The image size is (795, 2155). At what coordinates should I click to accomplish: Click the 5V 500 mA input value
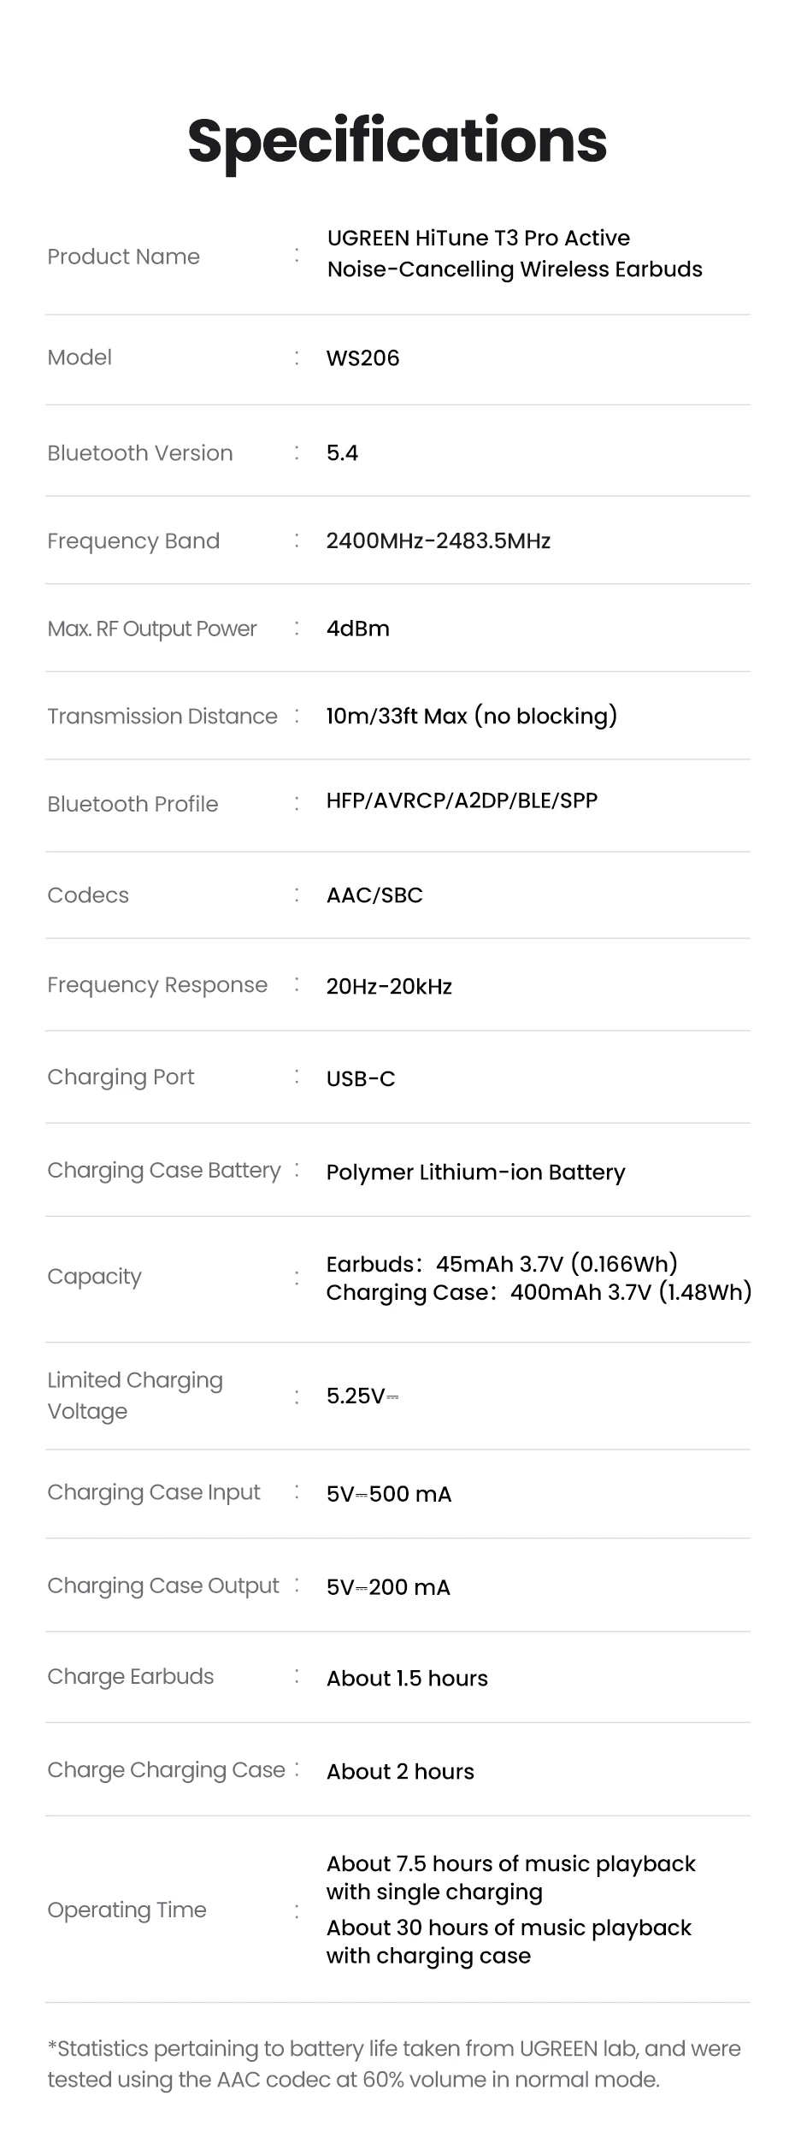coord(388,1494)
